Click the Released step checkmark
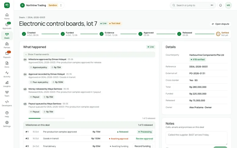Screen dimensions: 237x148 click(179, 34)
